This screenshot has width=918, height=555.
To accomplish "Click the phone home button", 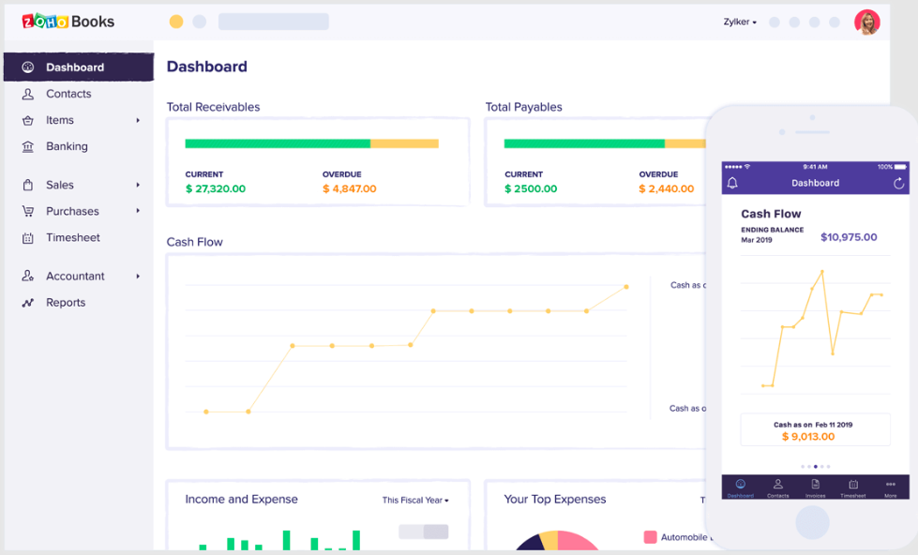I will 812,521.
